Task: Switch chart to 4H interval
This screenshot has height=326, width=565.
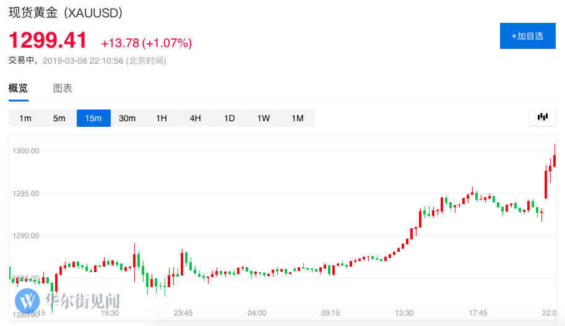Action: 196,118
